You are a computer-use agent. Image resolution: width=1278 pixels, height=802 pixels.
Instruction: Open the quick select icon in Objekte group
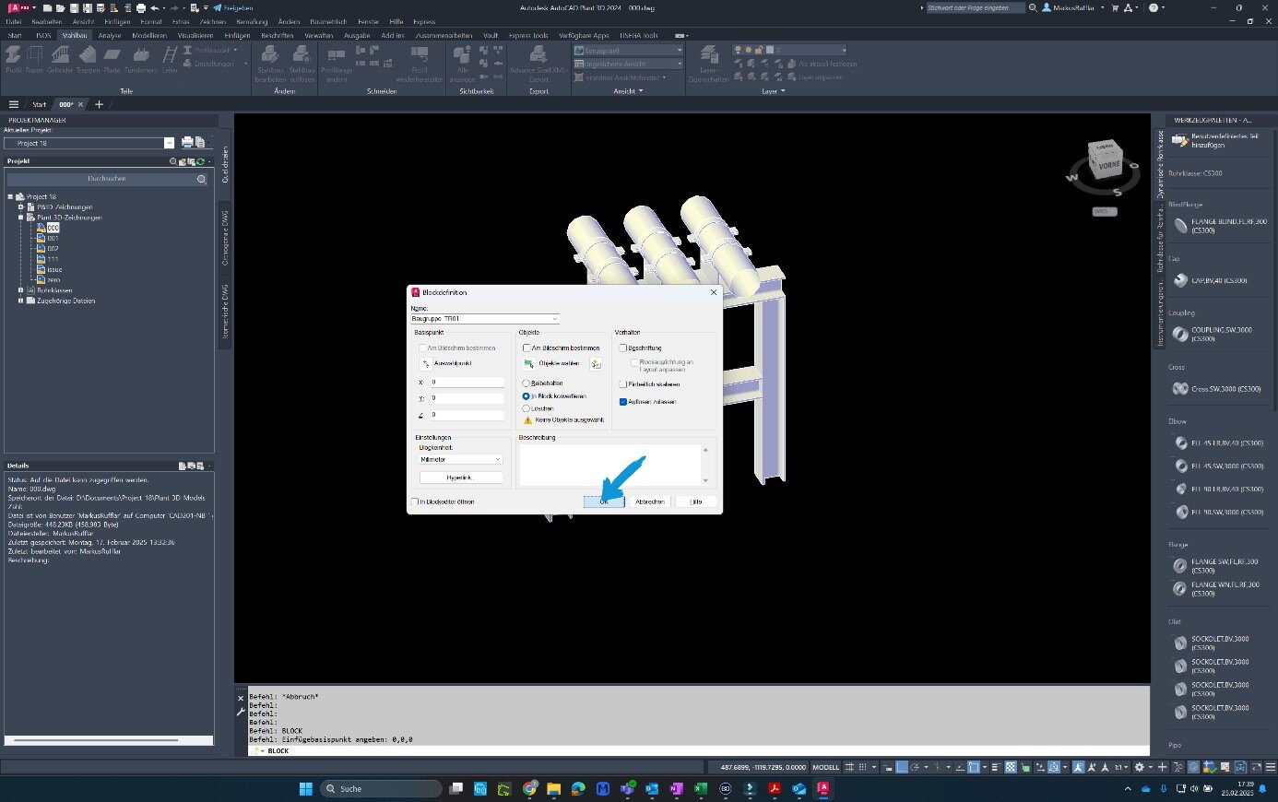click(596, 364)
